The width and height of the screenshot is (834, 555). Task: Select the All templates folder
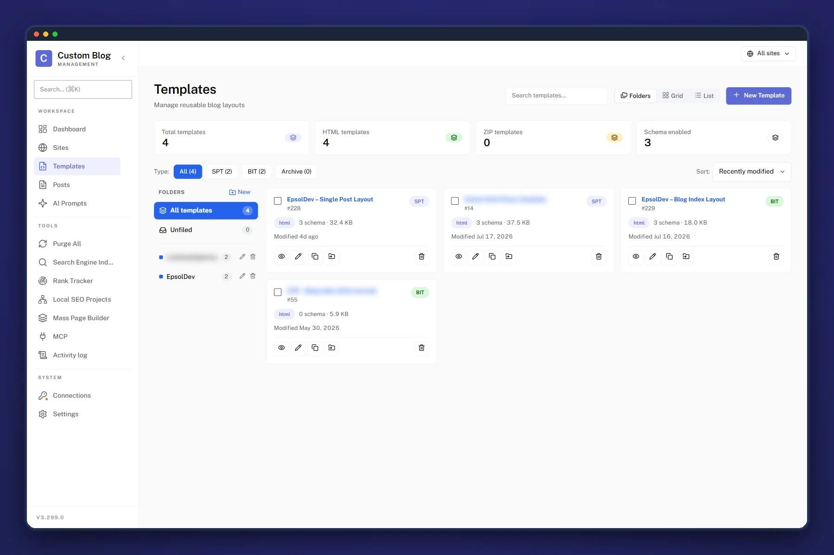pos(206,211)
